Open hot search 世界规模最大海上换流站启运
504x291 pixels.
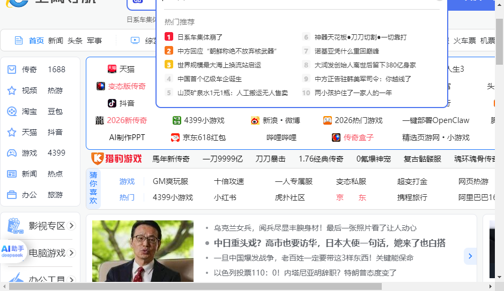click(x=219, y=65)
